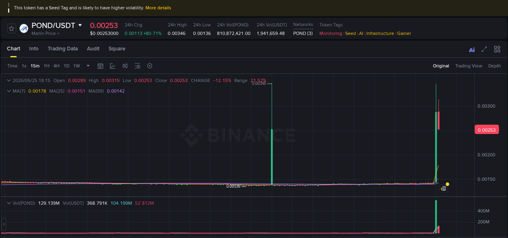Open the more time intervals dropdown arrow
Screen dimensions: 508x238
pos(88,66)
